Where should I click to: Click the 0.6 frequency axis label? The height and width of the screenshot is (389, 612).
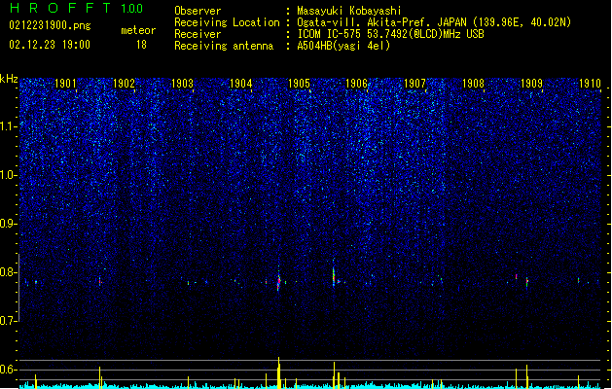(8, 370)
